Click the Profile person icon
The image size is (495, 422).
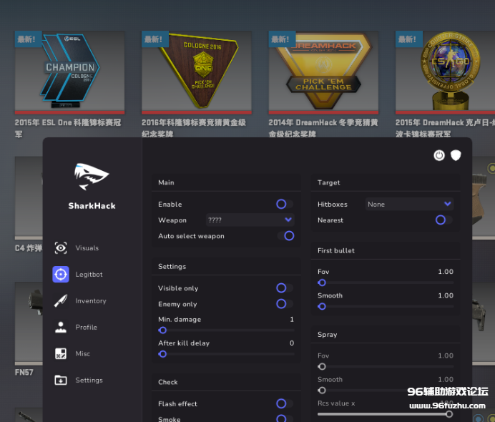(x=61, y=328)
